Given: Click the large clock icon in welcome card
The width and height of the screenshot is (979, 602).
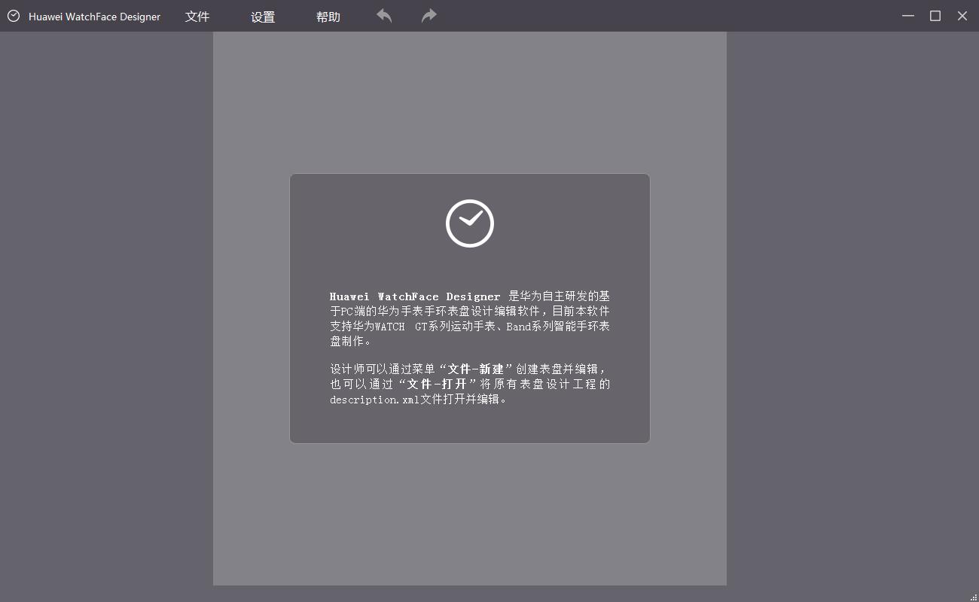Looking at the screenshot, I should 470,223.
